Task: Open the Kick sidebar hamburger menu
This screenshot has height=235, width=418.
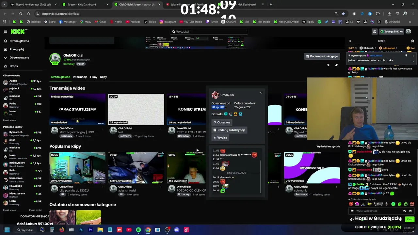Action: coord(6,32)
